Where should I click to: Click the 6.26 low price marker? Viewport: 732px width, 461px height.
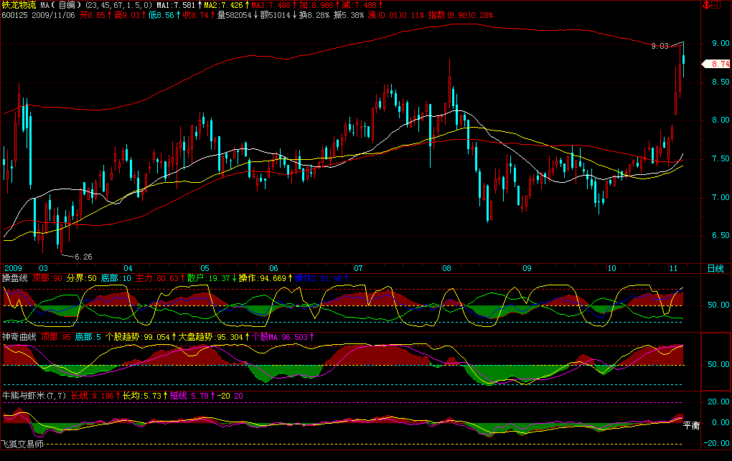click(x=83, y=256)
